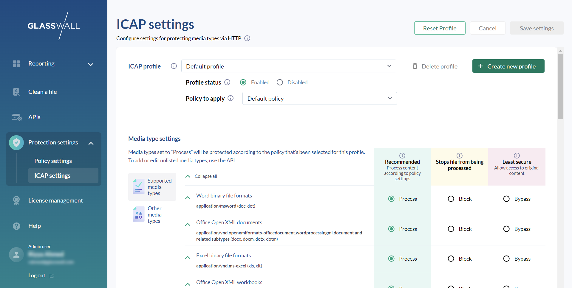Viewport: 572px width, 288px height.
Task: Open the Policy to apply dropdown
Action: click(319, 99)
